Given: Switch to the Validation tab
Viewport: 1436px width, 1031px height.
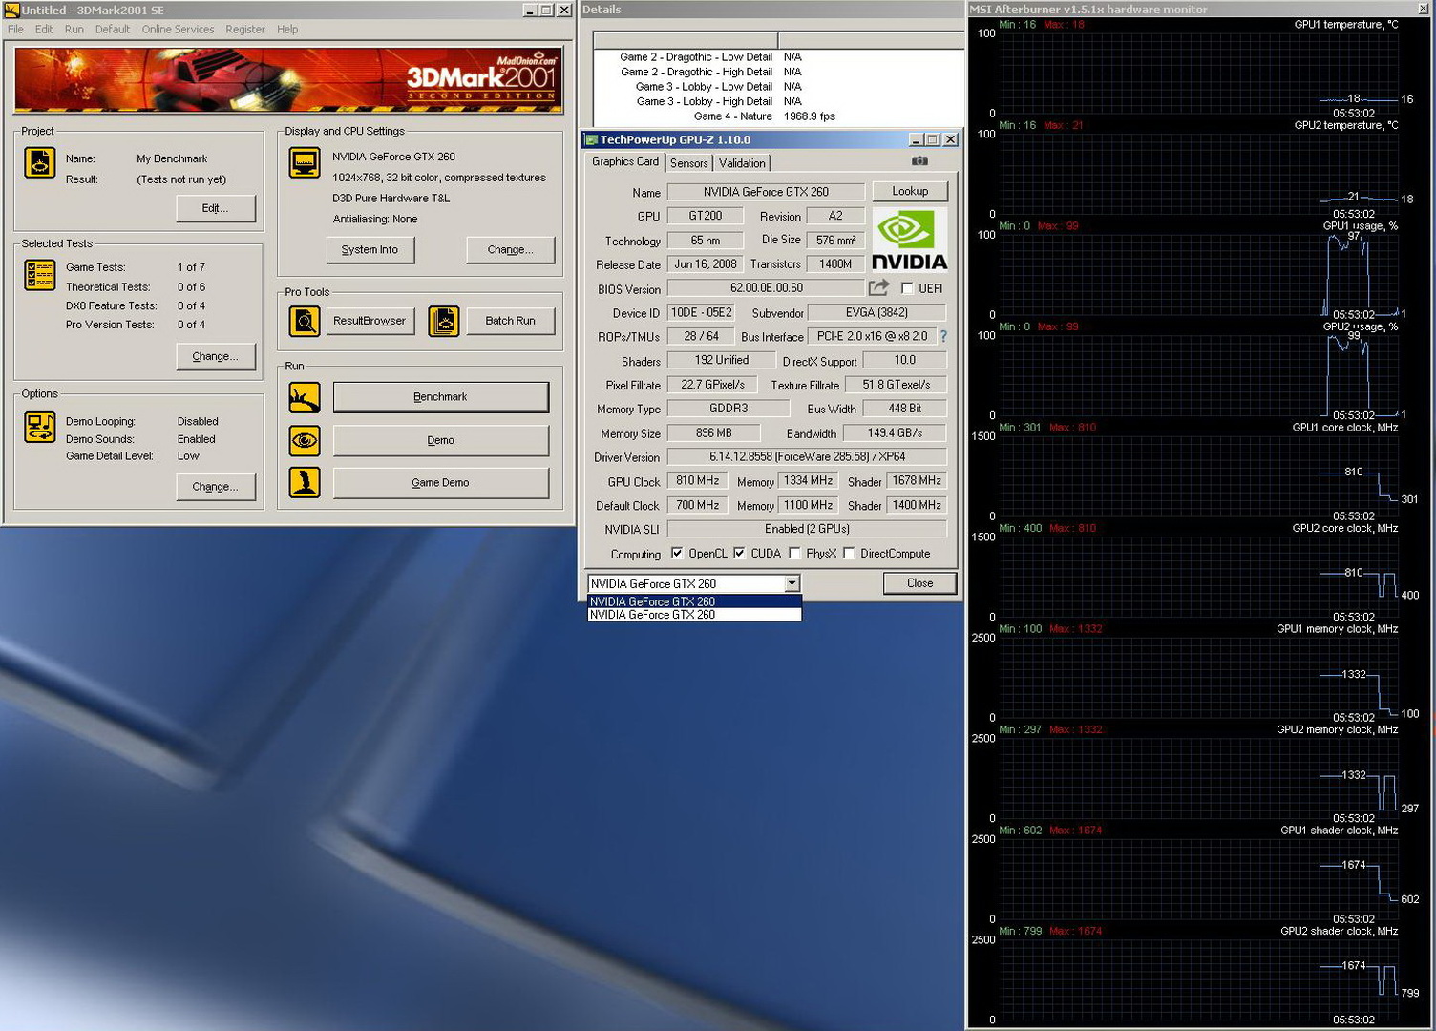Looking at the screenshot, I should 742,163.
